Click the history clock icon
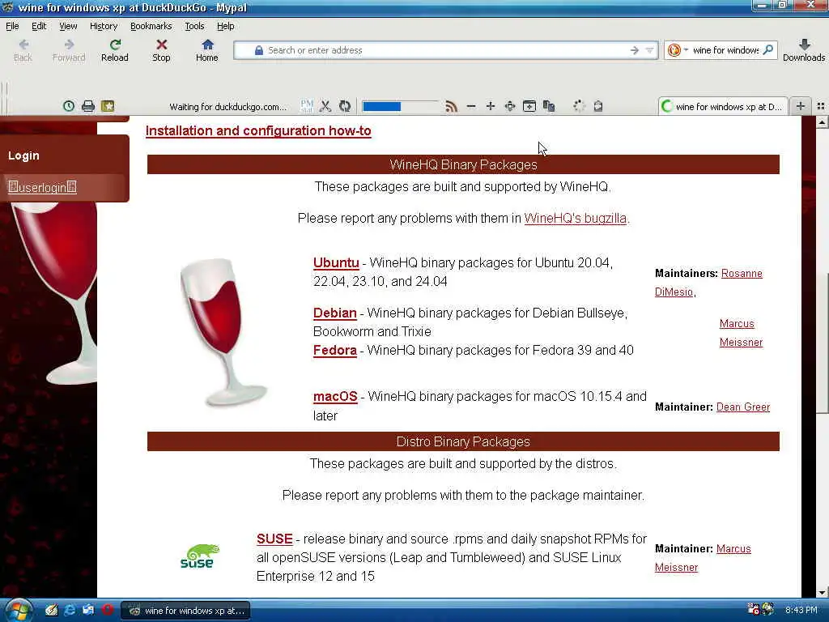The image size is (829, 622). point(69,106)
